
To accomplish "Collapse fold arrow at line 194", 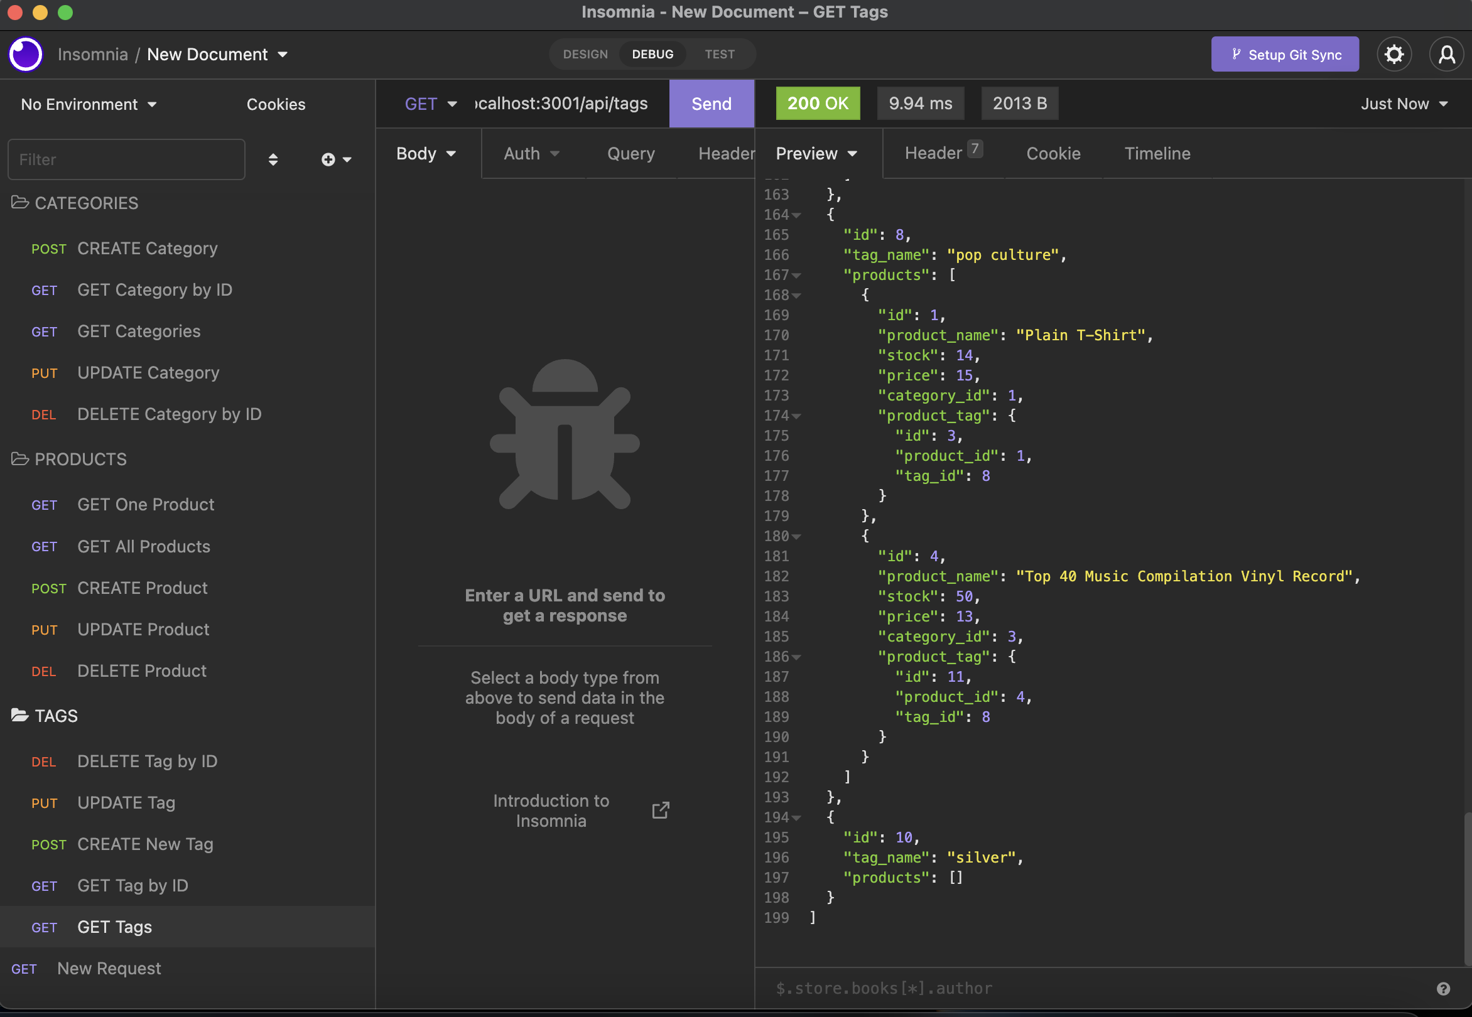I will tap(796, 818).
